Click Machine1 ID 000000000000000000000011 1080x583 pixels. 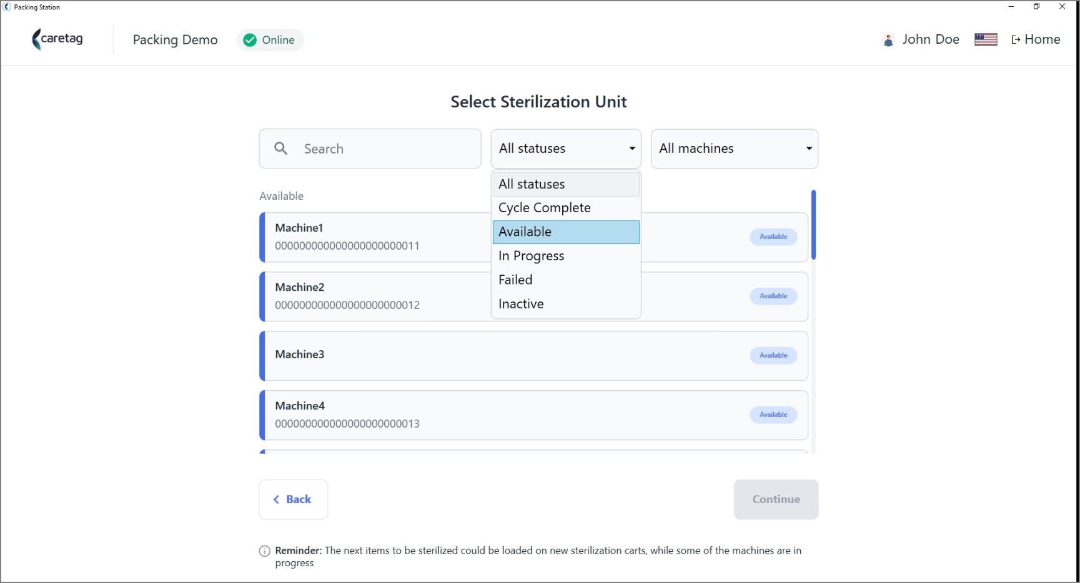click(x=347, y=246)
